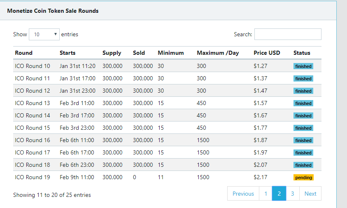
Task: Open pagination page 1
Action: click(x=265, y=194)
